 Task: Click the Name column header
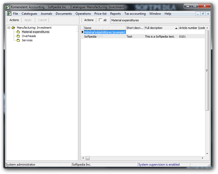[105, 28]
